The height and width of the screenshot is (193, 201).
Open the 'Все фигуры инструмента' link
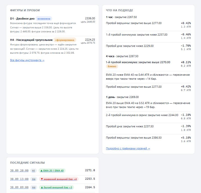(27, 60)
